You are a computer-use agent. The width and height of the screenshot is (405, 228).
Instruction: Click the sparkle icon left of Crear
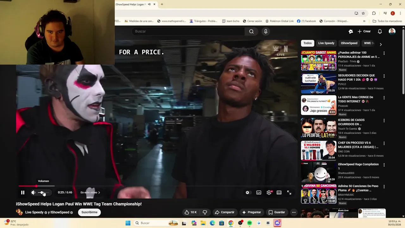tap(351, 31)
